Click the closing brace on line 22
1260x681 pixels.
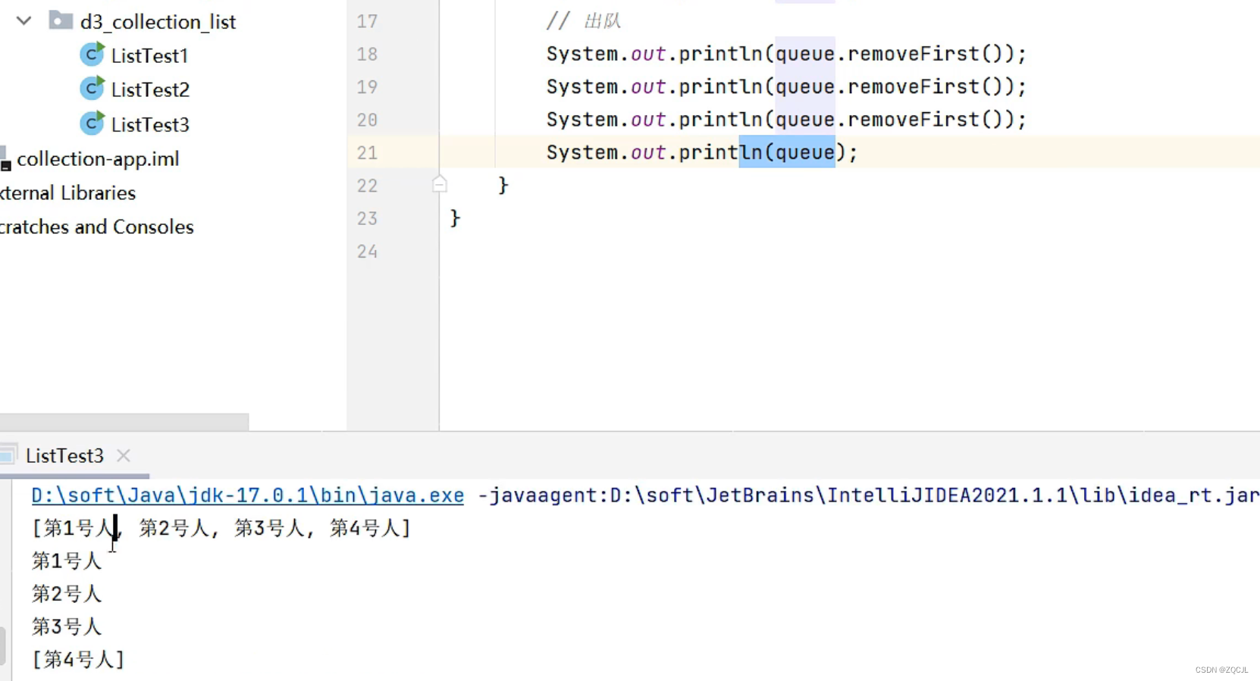coord(503,185)
